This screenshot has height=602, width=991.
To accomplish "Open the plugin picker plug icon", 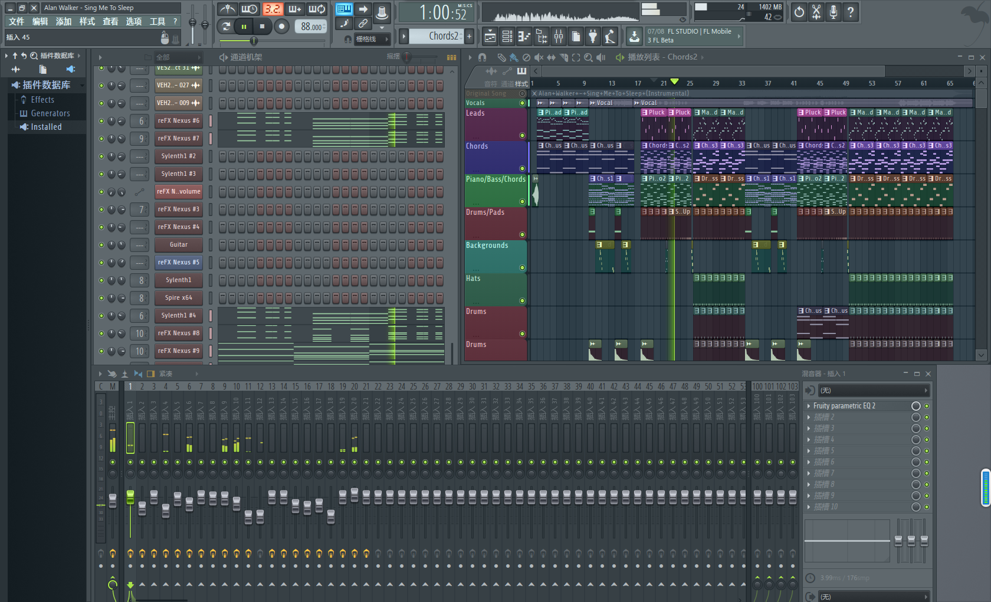I will pyautogui.click(x=593, y=37).
